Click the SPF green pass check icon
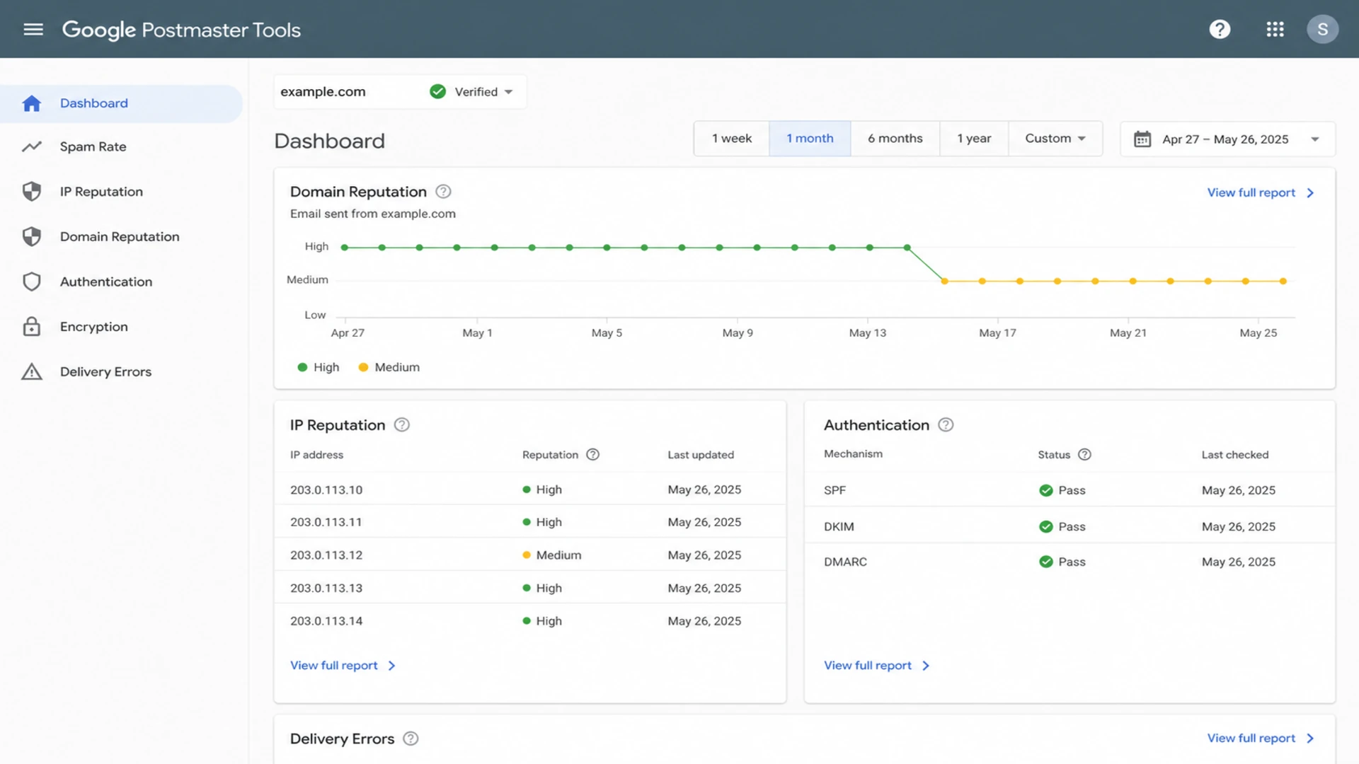This screenshot has width=1359, height=764. point(1045,490)
